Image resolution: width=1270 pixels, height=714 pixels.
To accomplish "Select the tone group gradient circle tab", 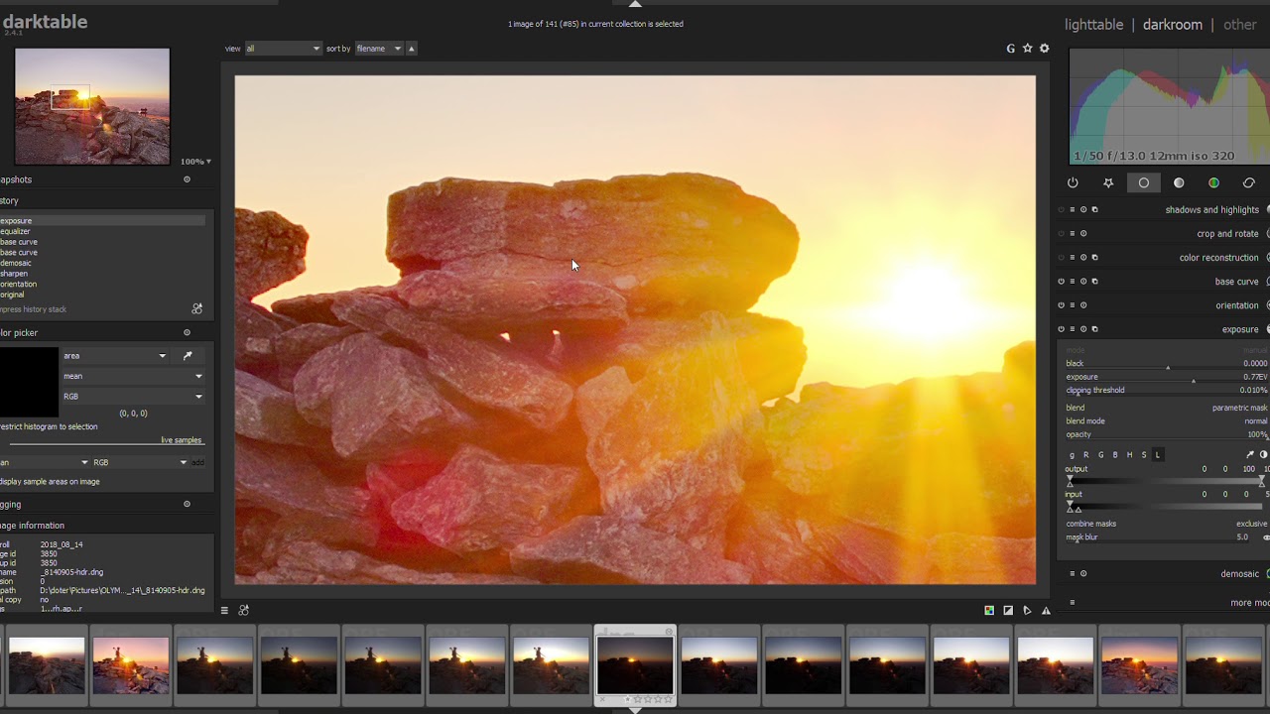I will click(x=1179, y=182).
